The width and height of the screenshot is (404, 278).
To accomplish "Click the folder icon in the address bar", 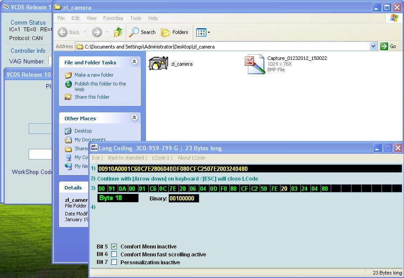I will tap(80, 47).
